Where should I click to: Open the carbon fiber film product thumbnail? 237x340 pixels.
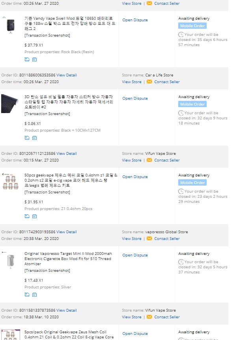[x=10, y=104]
